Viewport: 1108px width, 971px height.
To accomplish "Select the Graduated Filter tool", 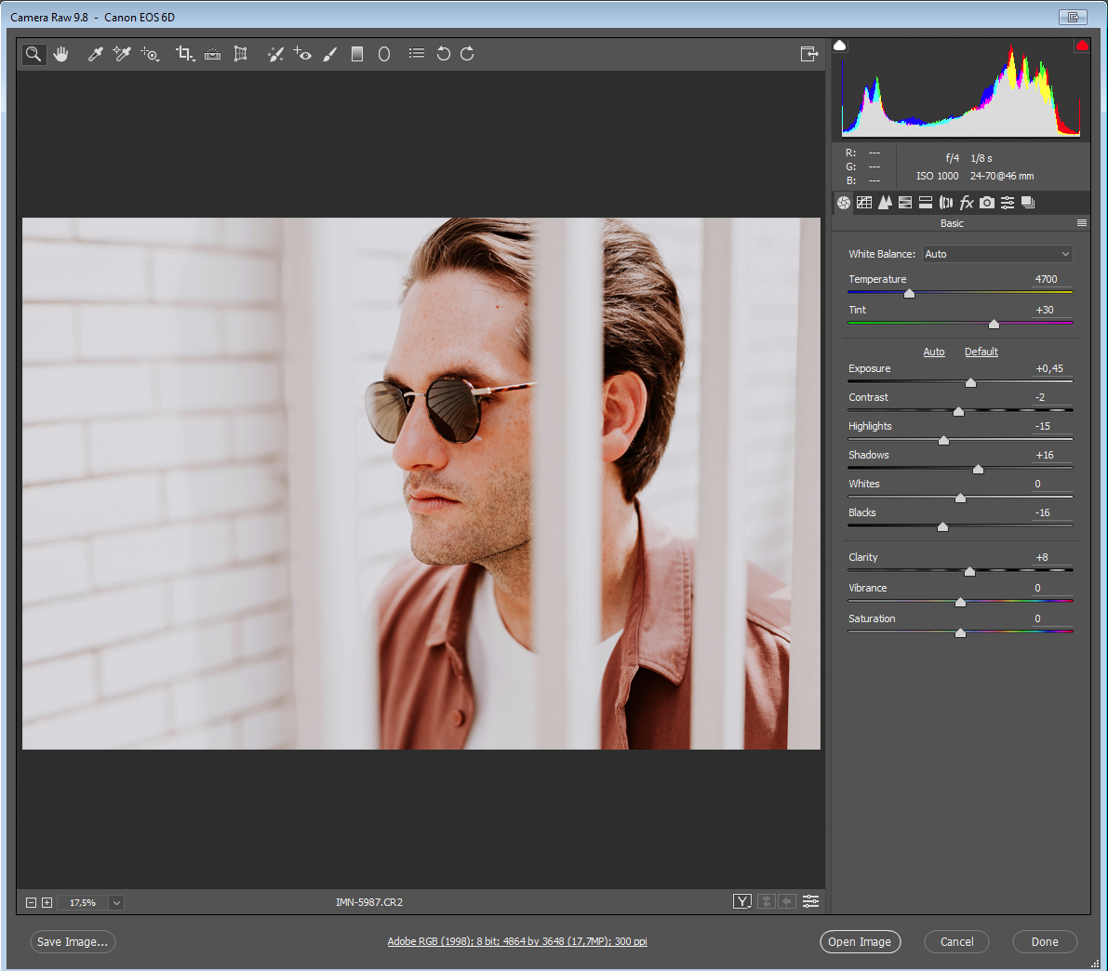I will (356, 54).
